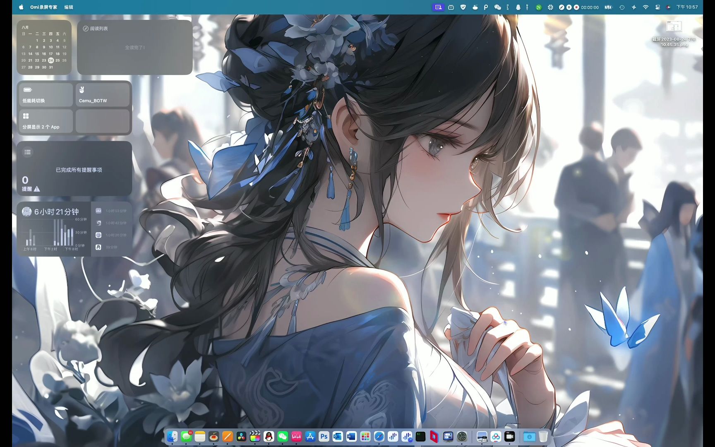
Task: Open the Terminal app in the Dock
Action: coord(420,436)
